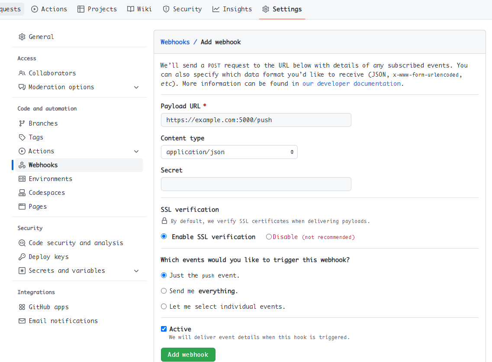Expand the Moderation options section
The image size is (492, 362).
pyautogui.click(x=136, y=87)
